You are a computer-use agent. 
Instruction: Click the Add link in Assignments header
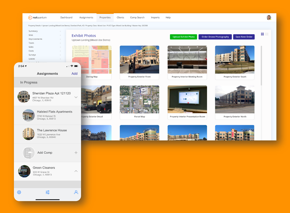click(74, 74)
